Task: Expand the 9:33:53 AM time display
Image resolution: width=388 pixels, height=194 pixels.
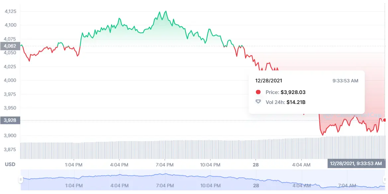Action: [346, 80]
